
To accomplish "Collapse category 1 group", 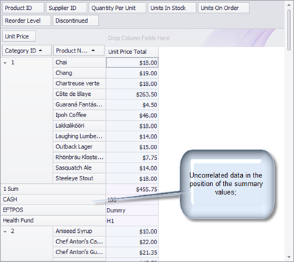I will 5,63.
